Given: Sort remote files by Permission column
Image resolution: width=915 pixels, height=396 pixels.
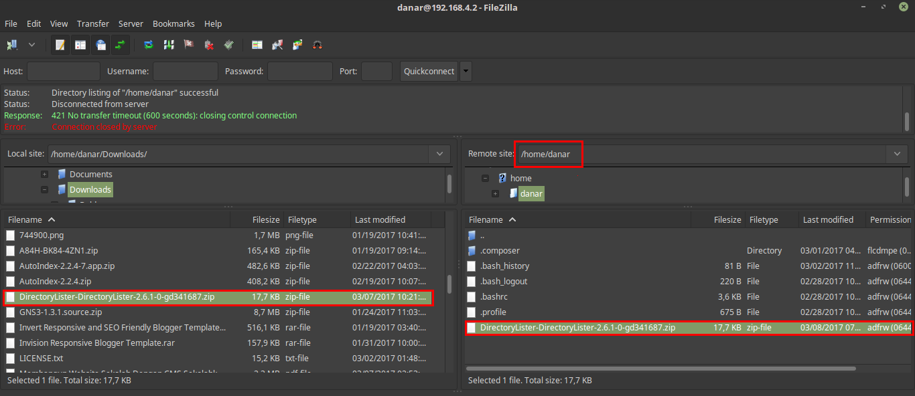Looking at the screenshot, I should (890, 219).
